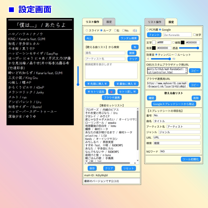Click the ランダム検索 button
The image size is (208, 208).
[129, 38]
